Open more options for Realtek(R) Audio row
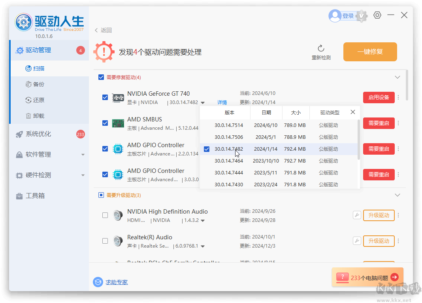The image size is (422, 303). click(398, 241)
